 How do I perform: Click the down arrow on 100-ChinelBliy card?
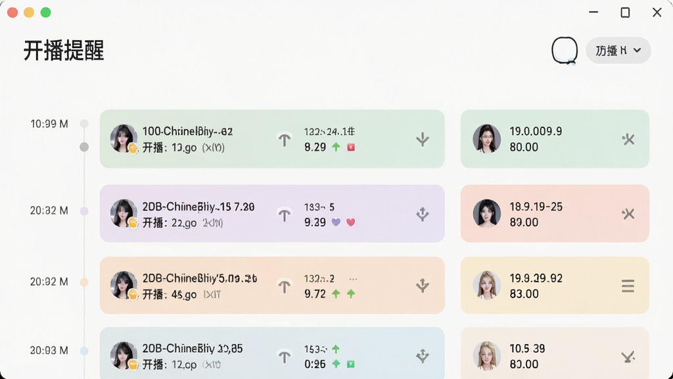423,139
